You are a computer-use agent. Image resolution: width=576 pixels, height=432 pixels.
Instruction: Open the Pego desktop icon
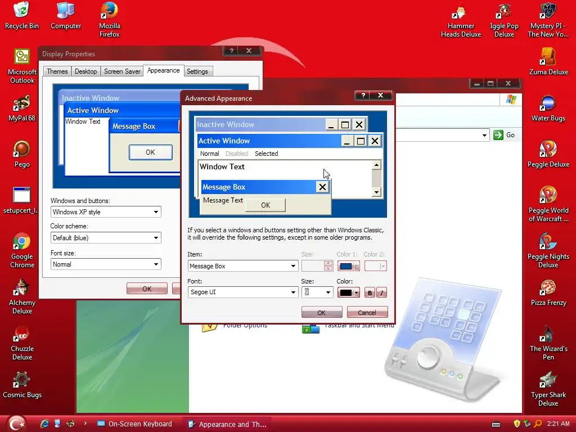pos(22,154)
